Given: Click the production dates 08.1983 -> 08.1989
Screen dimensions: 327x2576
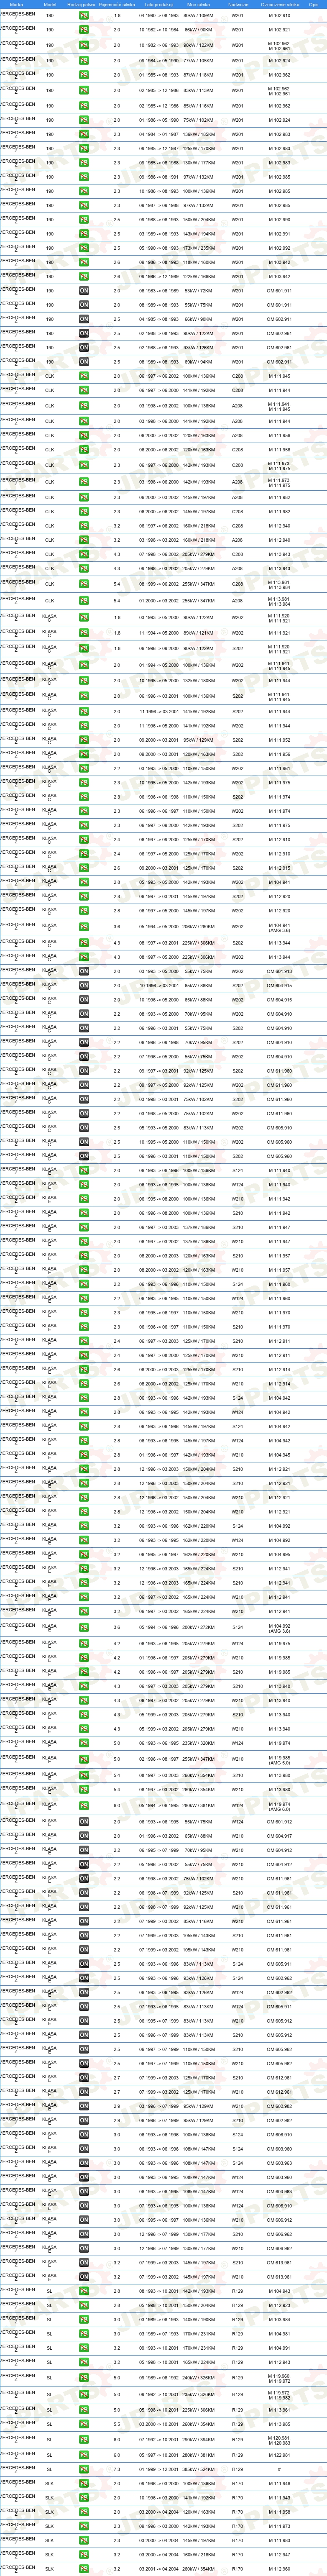Looking at the screenshot, I should coord(158,291).
